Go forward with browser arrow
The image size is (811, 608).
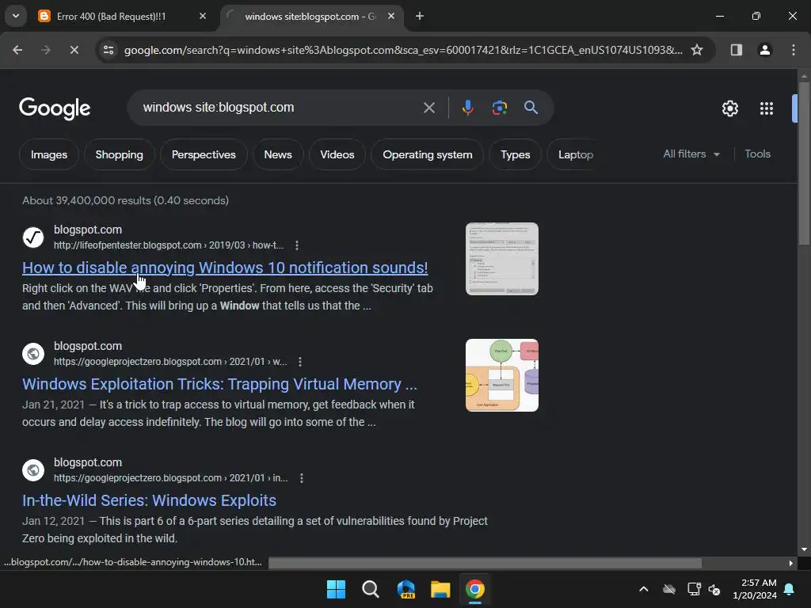point(45,50)
